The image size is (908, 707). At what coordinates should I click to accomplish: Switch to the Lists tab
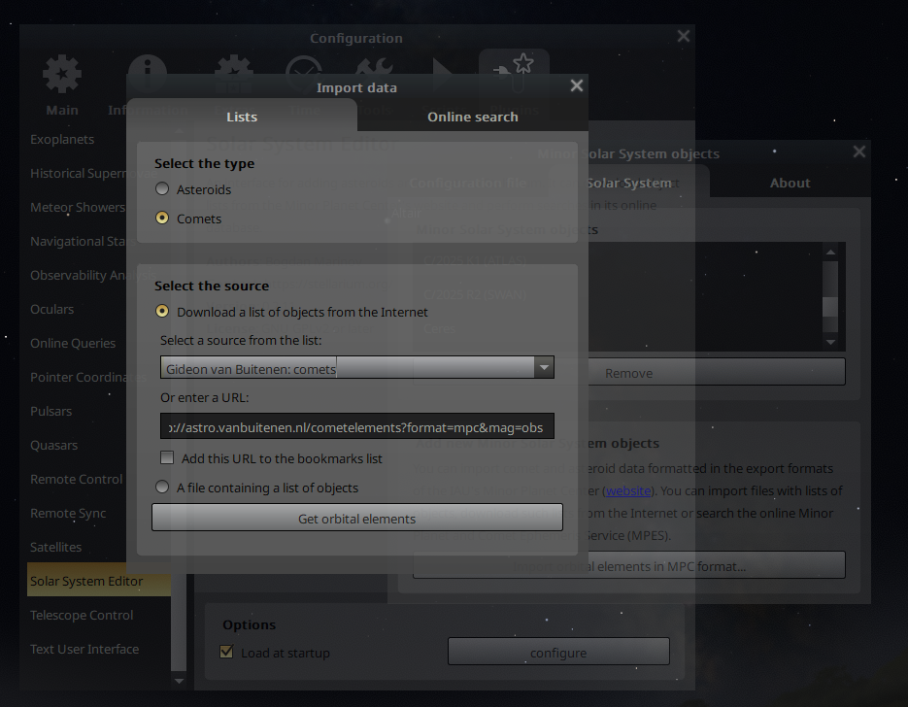[x=242, y=117]
